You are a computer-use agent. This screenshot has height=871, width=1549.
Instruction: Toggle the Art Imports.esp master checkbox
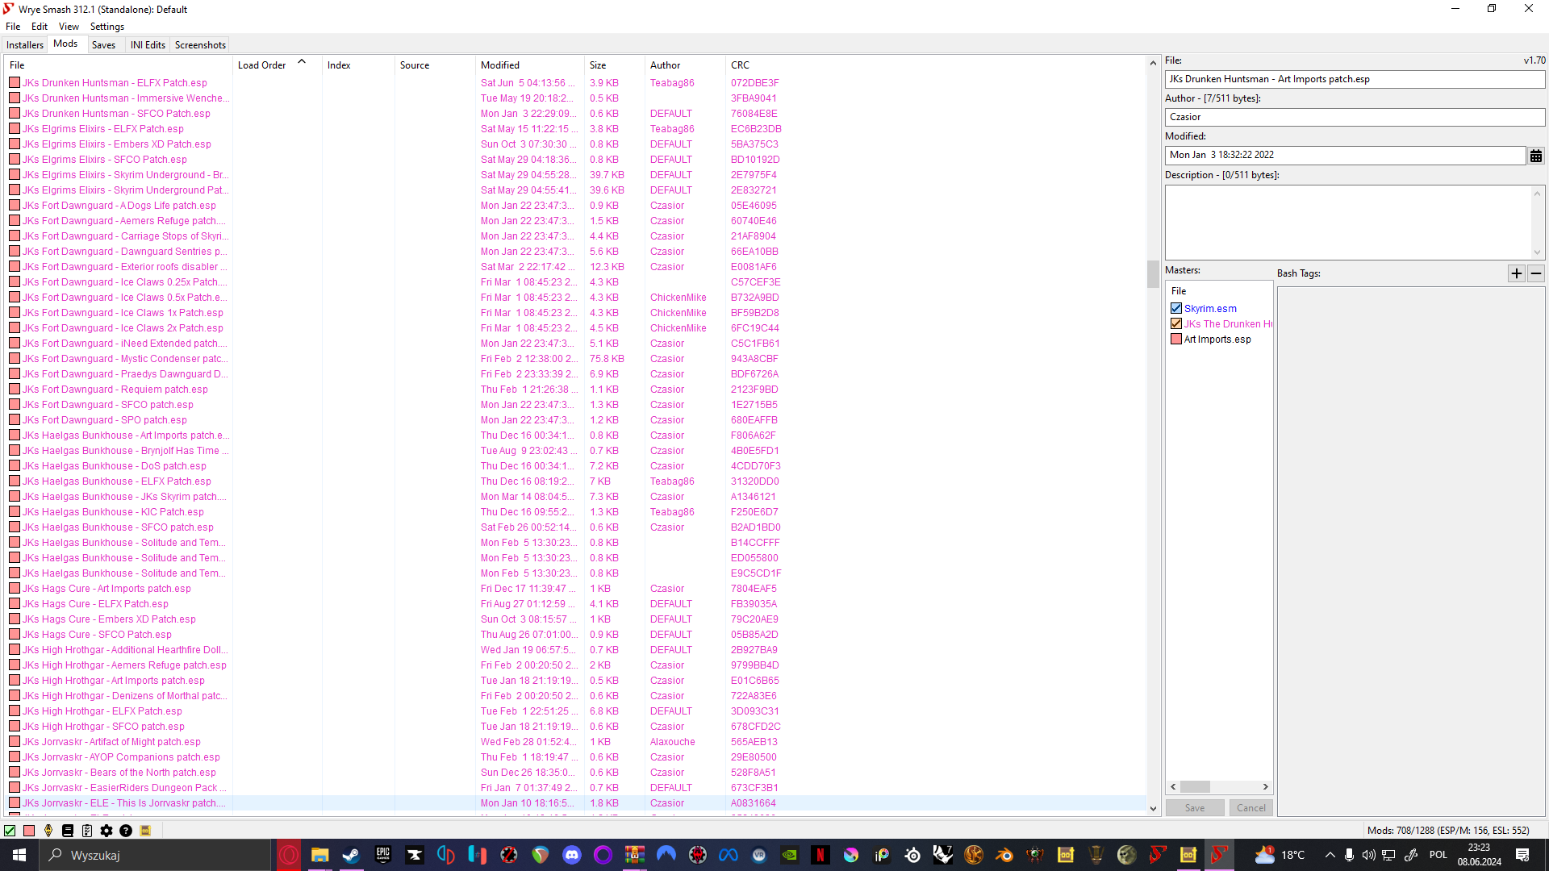click(x=1175, y=339)
